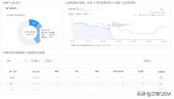Expand the 细分 breakdown dropdown

click(48, 61)
